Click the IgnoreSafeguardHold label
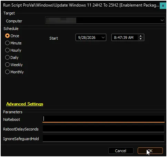Image resolution: width=167 pixels, height=157 pixels. click(21, 139)
